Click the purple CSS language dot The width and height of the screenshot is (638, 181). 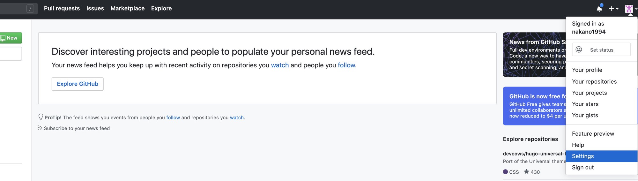(x=505, y=172)
